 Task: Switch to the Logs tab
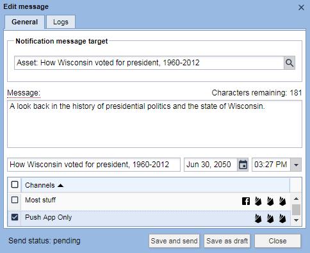[x=61, y=22]
